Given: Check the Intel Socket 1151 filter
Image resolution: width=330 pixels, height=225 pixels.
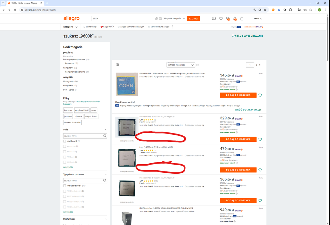Looking at the screenshot, I should (65, 186).
